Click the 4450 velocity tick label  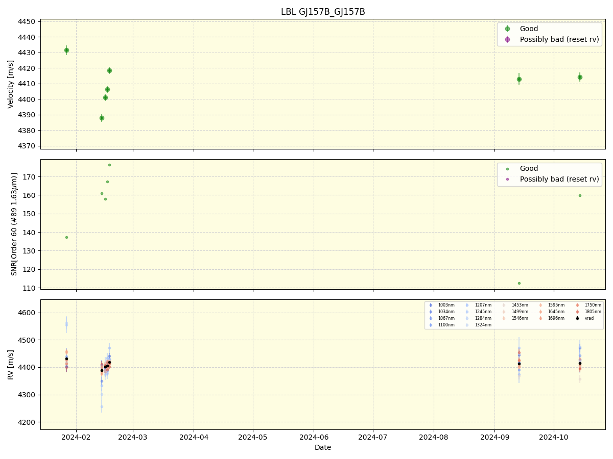point(27,21)
